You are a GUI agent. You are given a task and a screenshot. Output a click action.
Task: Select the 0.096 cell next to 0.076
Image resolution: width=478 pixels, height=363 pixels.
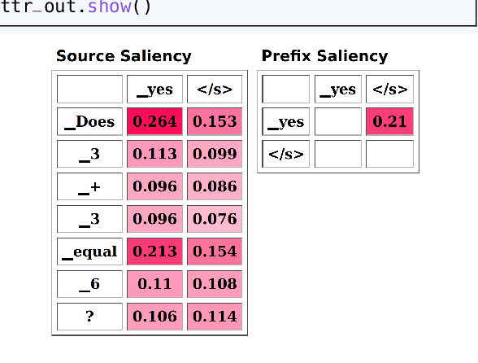[x=154, y=219]
